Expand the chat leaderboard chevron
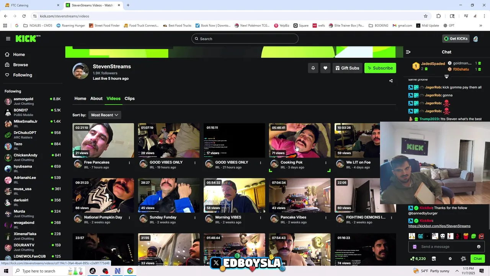Image resolution: width=490 pixels, height=276 pixels. click(446, 77)
